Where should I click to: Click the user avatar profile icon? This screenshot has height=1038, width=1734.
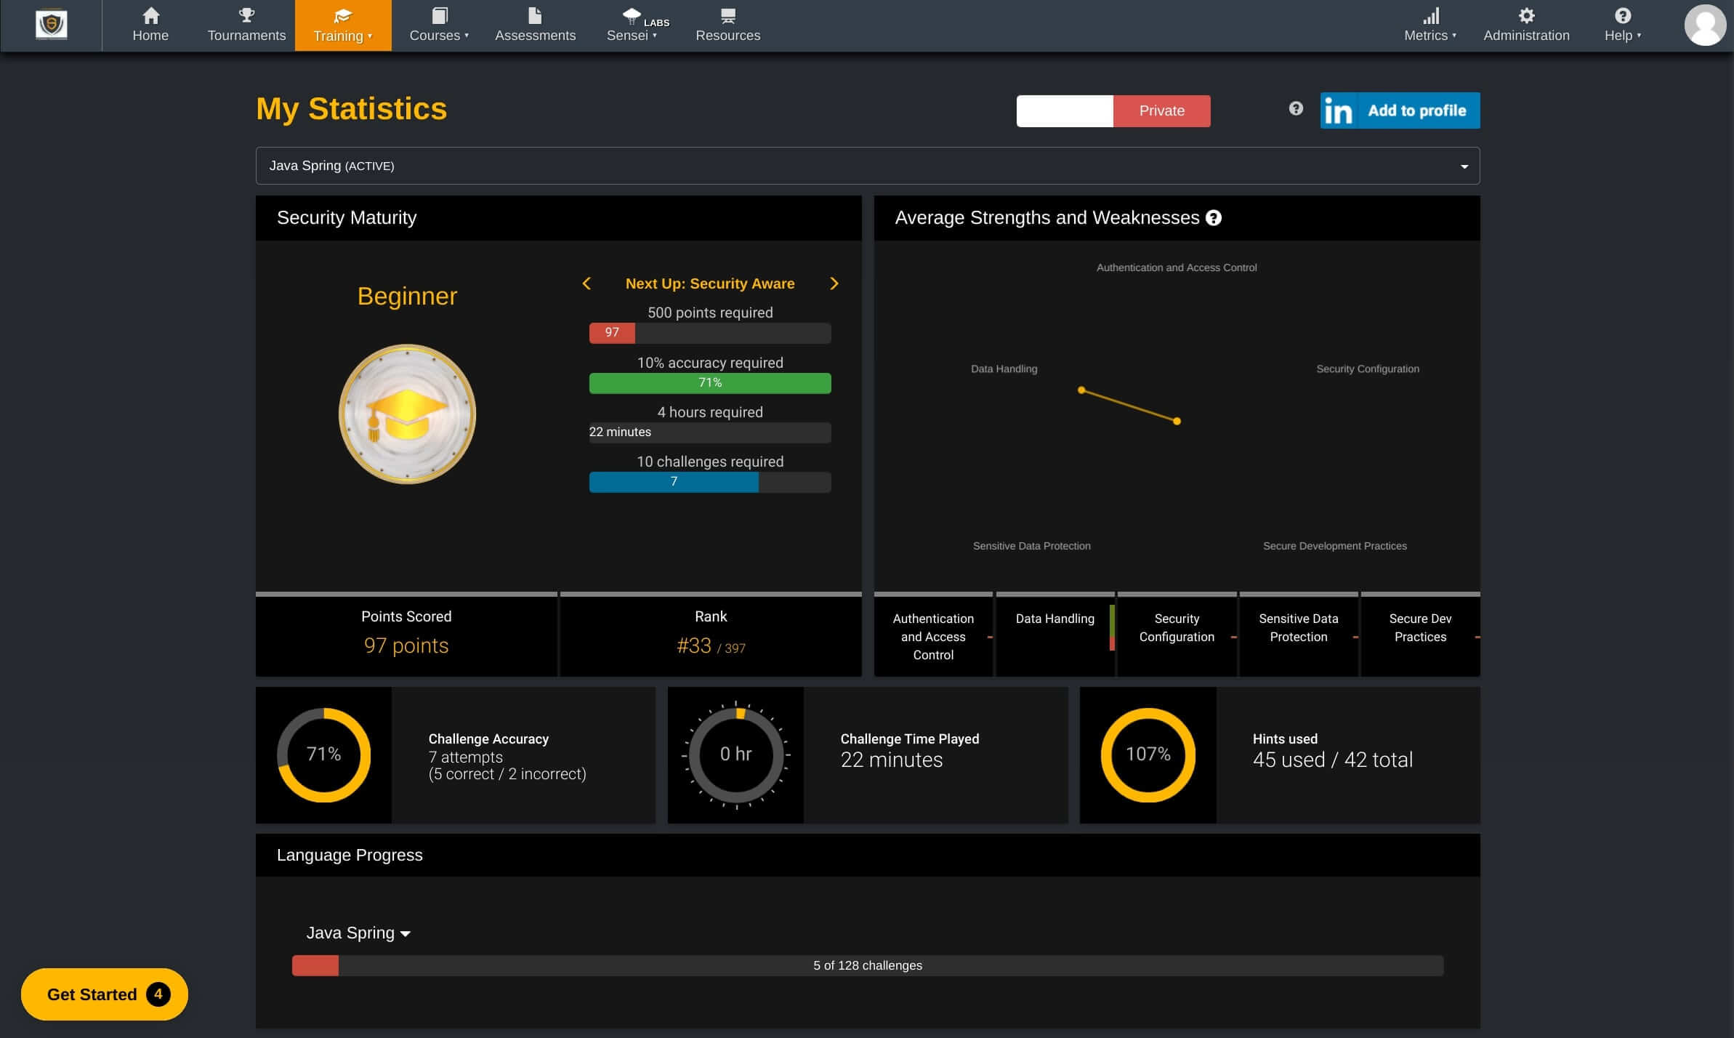(1704, 25)
